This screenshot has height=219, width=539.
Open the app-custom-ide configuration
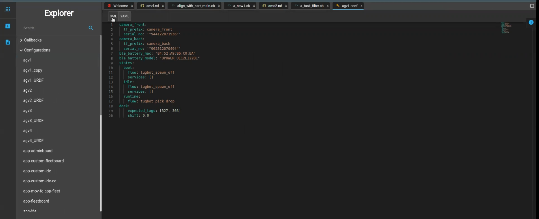coord(37,171)
